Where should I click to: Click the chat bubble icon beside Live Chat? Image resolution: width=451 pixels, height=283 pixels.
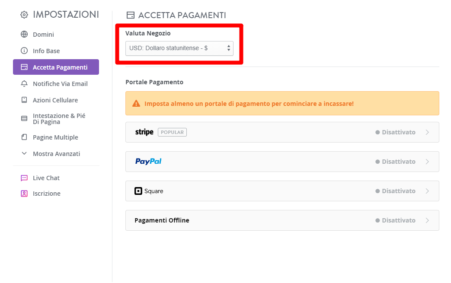24,178
